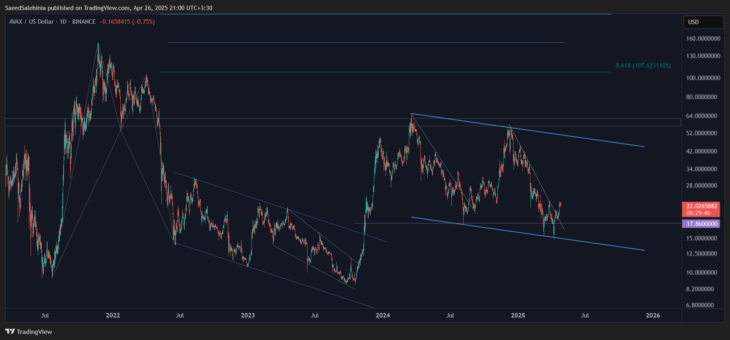Click the countdown timer 06:29:46
The image size is (730, 340).
[x=698, y=213]
